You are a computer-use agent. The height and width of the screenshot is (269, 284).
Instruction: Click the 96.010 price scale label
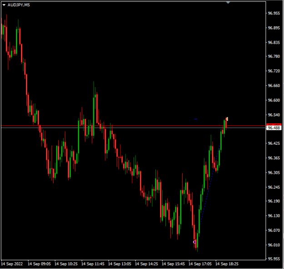pyautogui.click(x=274, y=245)
